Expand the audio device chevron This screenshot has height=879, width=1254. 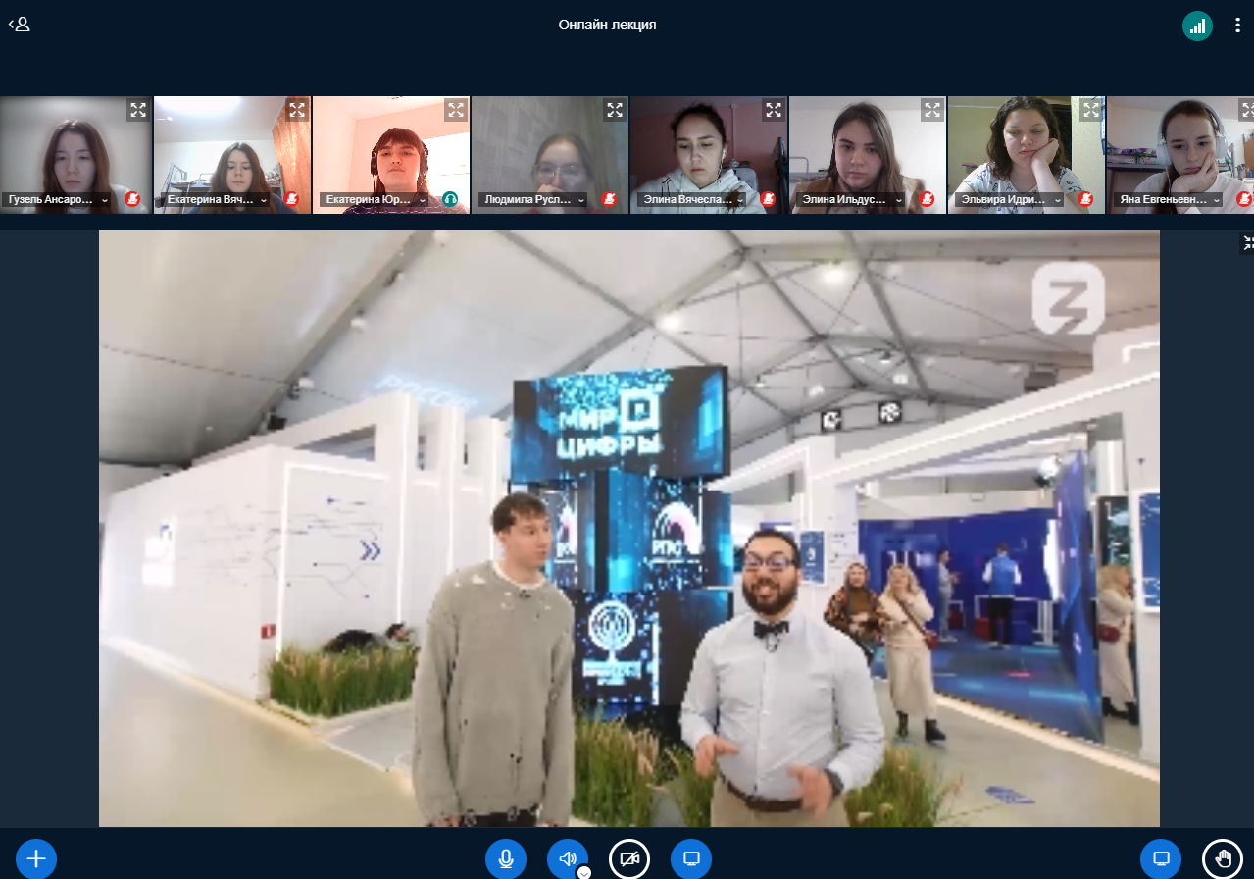click(584, 872)
